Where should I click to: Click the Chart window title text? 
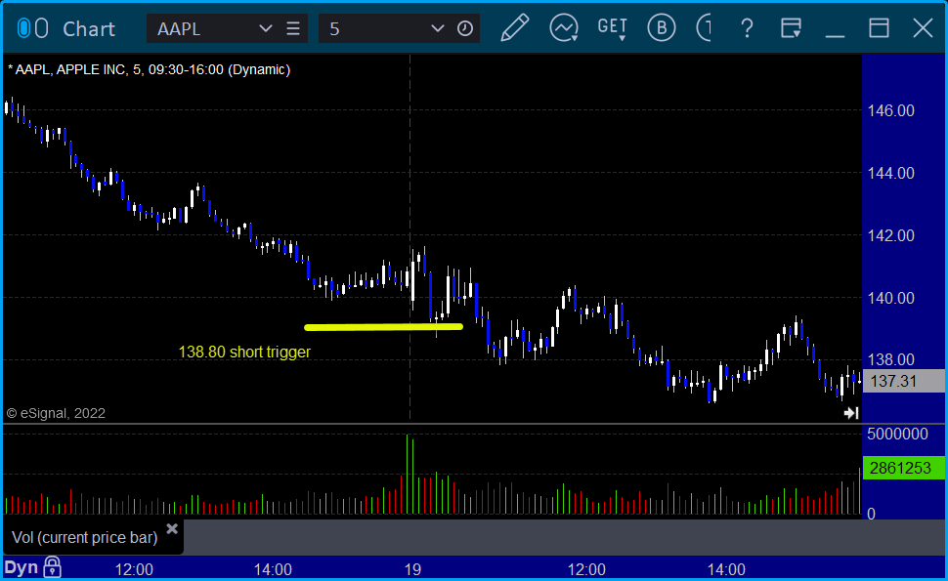coord(89,28)
